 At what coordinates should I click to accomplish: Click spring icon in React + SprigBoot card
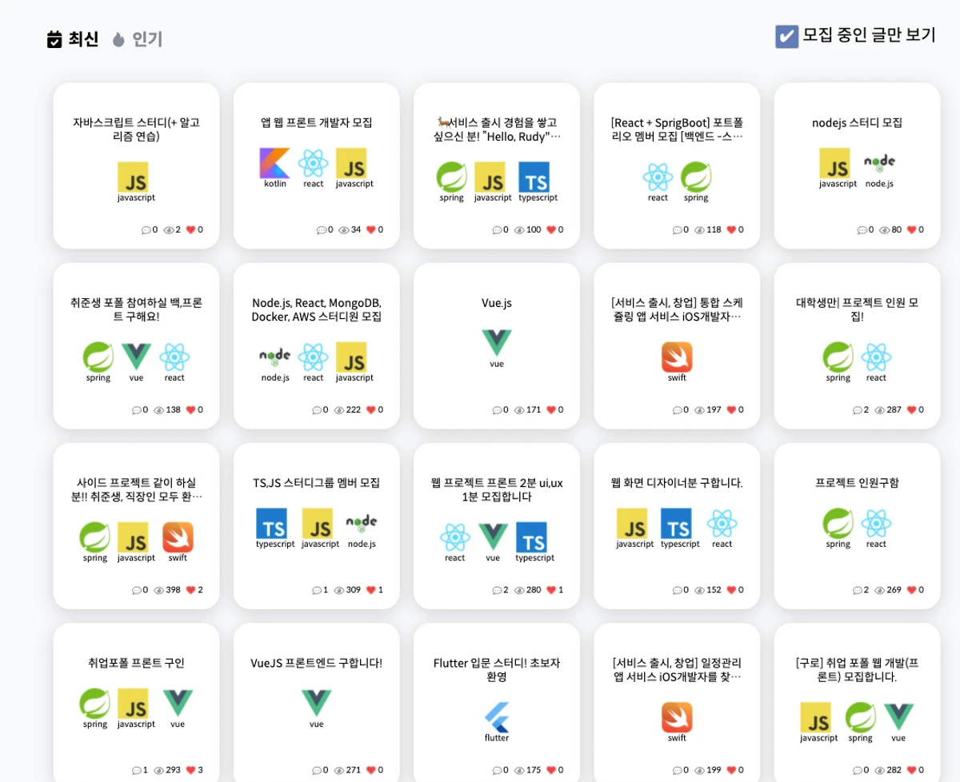coord(696,178)
